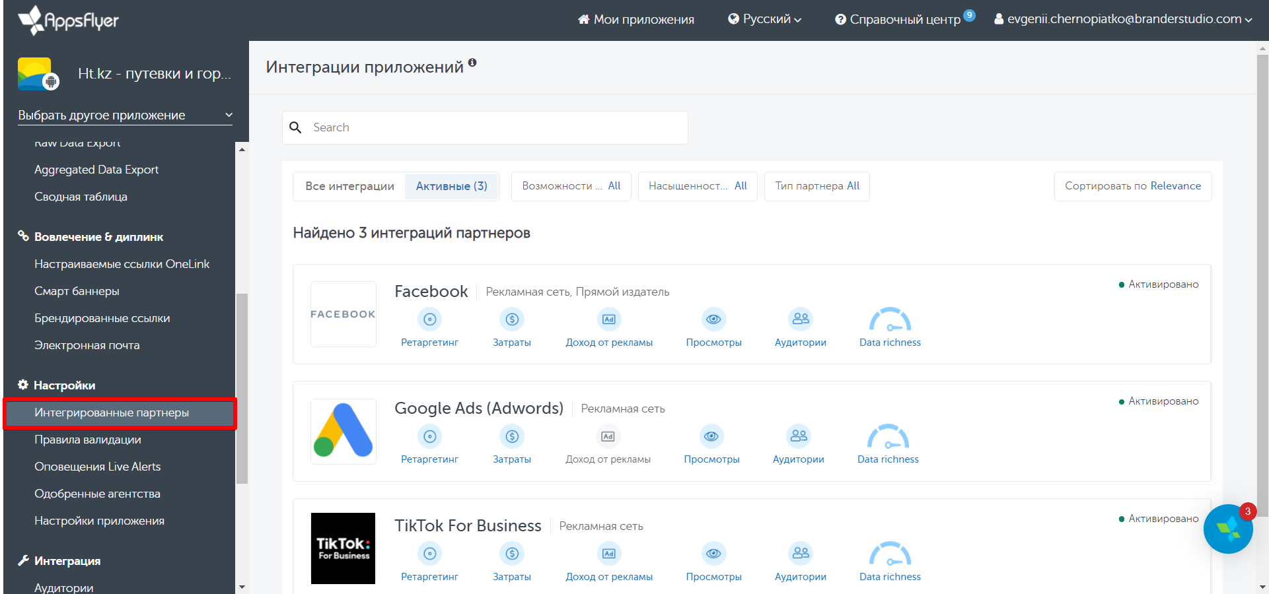Image resolution: width=1269 pixels, height=594 pixels.
Task: Click Facebook ad revenue (Доход от рекламы) icon
Action: point(608,319)
